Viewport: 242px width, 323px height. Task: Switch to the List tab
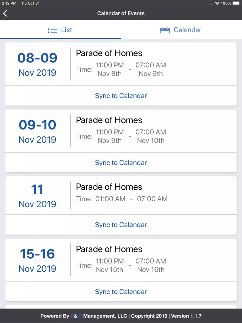(x=60, y=30)
